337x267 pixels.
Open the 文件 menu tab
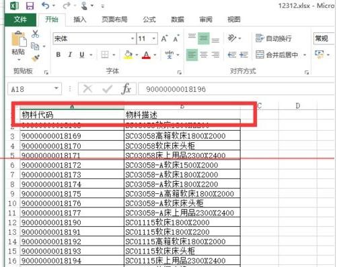point(20,19)
